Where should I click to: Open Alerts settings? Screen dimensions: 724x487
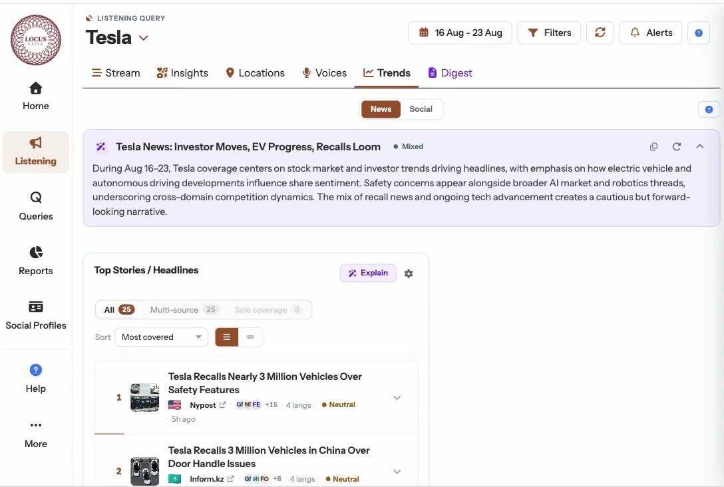click(x=651, y=33)
